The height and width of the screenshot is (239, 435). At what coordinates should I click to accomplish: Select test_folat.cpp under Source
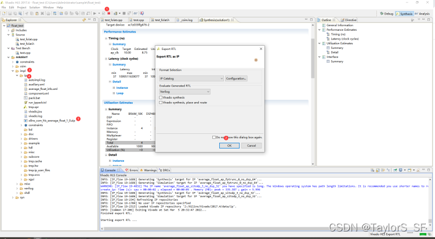28,39
